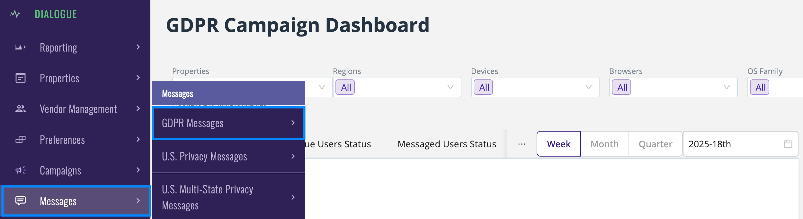
Task: Select Vendor Management in the sidebar
Action: point(75,109)
